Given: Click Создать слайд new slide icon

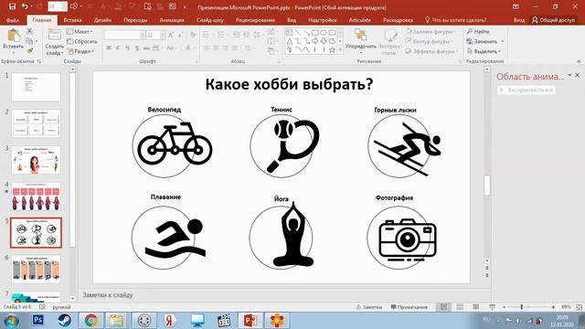Looking at the screenshot, I should coord(54,36).
